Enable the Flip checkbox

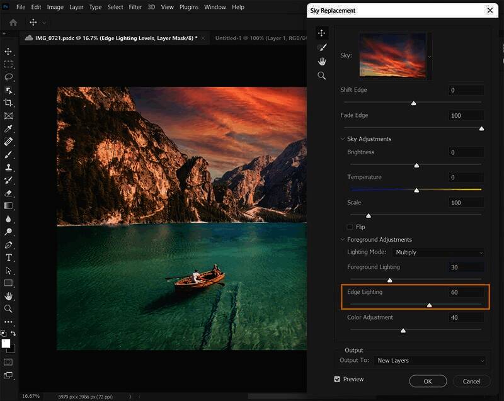(350, 227)
